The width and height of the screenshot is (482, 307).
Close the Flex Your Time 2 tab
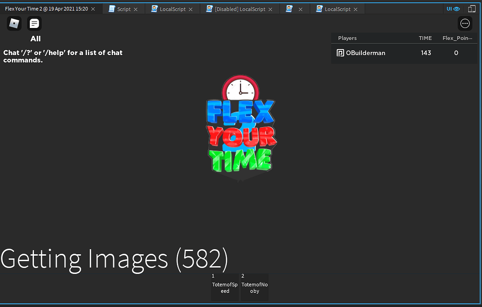[x=93, y=9]
